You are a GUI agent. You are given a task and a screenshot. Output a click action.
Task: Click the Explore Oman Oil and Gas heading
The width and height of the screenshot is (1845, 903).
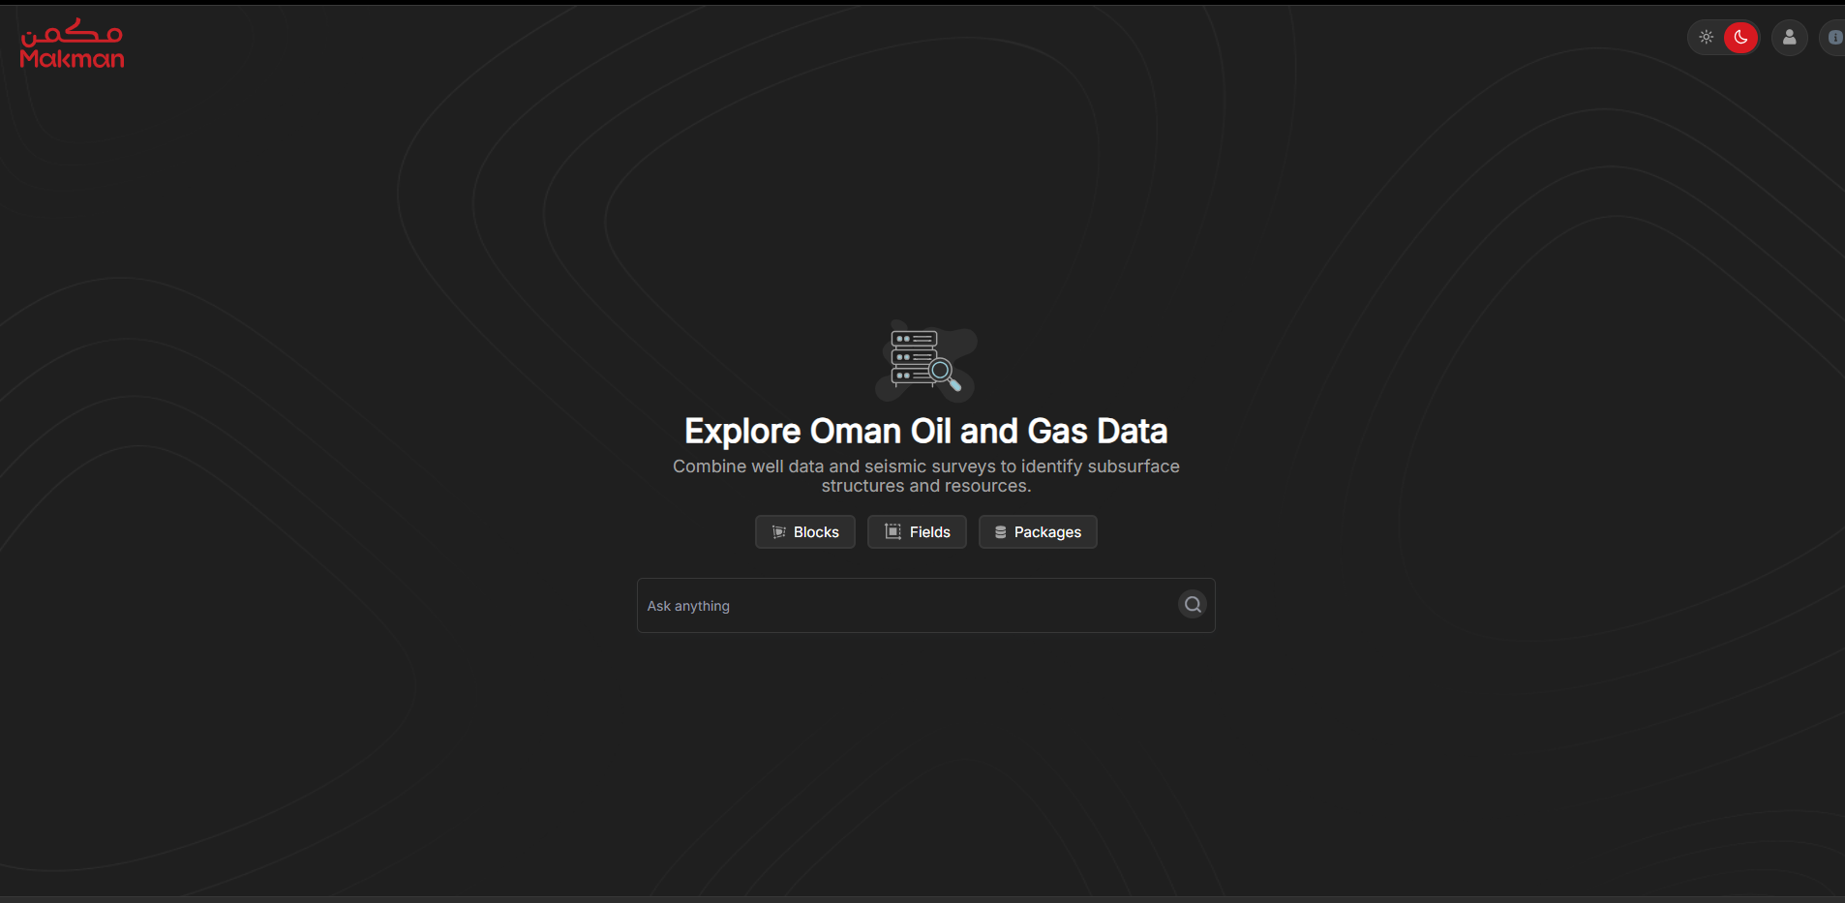tap(925, 431)
